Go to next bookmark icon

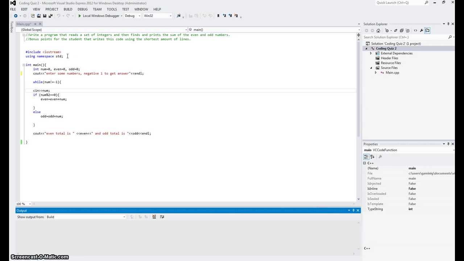pos(230,16)
